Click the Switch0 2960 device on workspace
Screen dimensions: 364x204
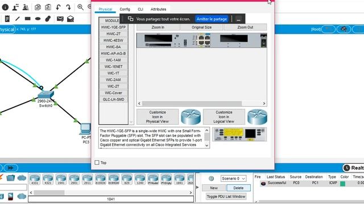45,94
